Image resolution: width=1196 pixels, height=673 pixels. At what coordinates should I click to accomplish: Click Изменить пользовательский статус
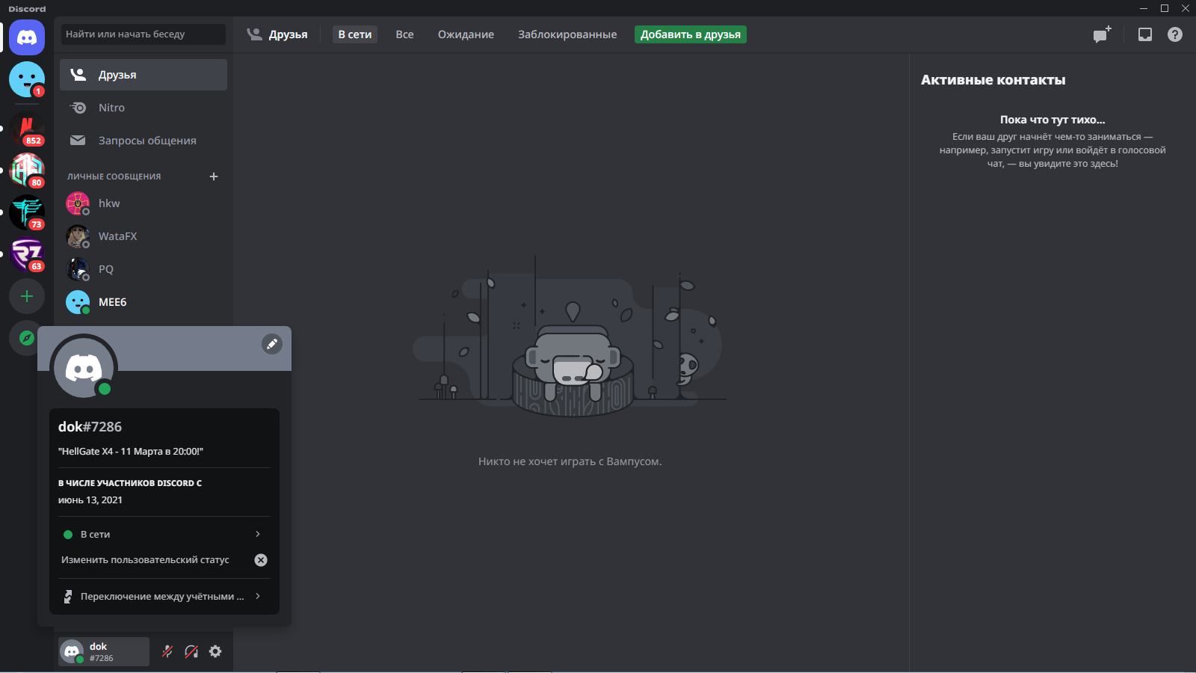click(x=145, y=559)
